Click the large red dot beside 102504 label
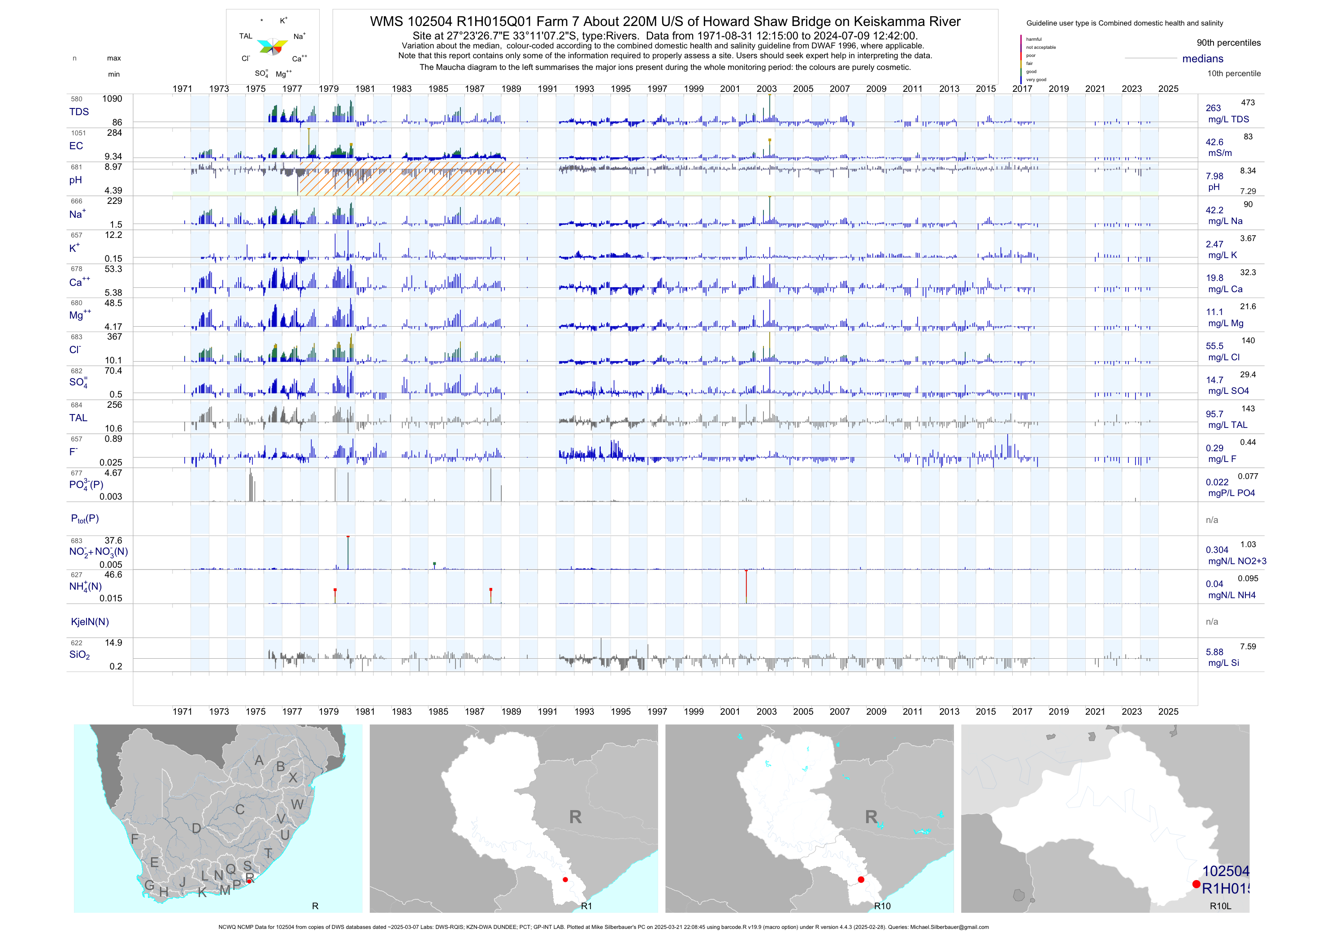 coord(1196,884)
